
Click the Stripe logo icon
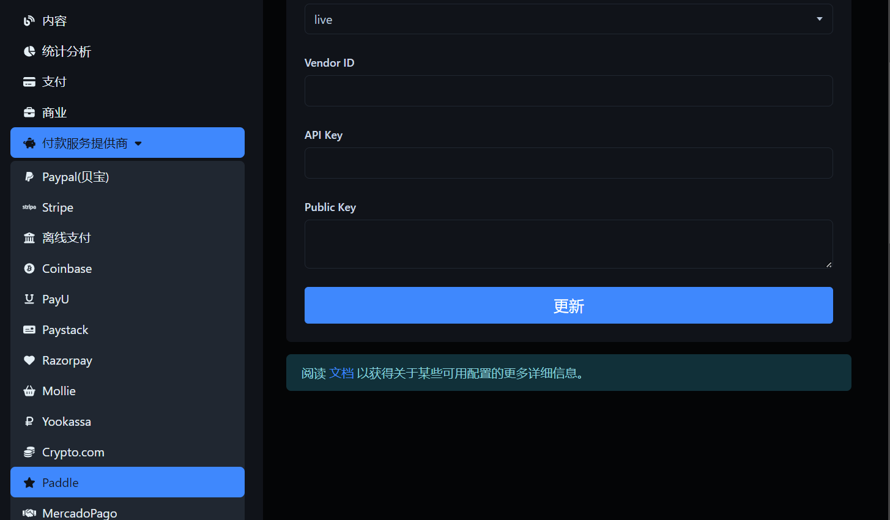pyautogui.click(x=29, y=207)
